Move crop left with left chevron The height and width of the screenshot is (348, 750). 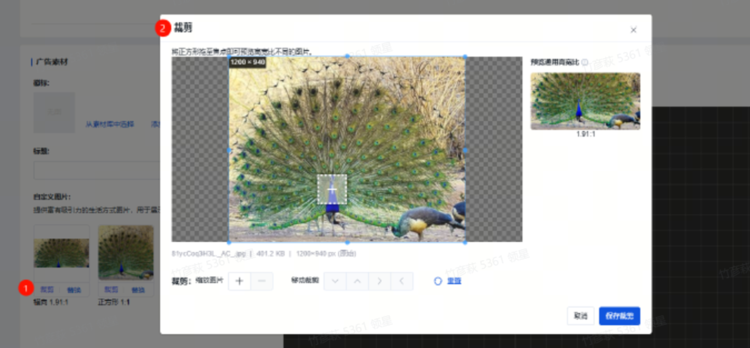coord(402,281)
